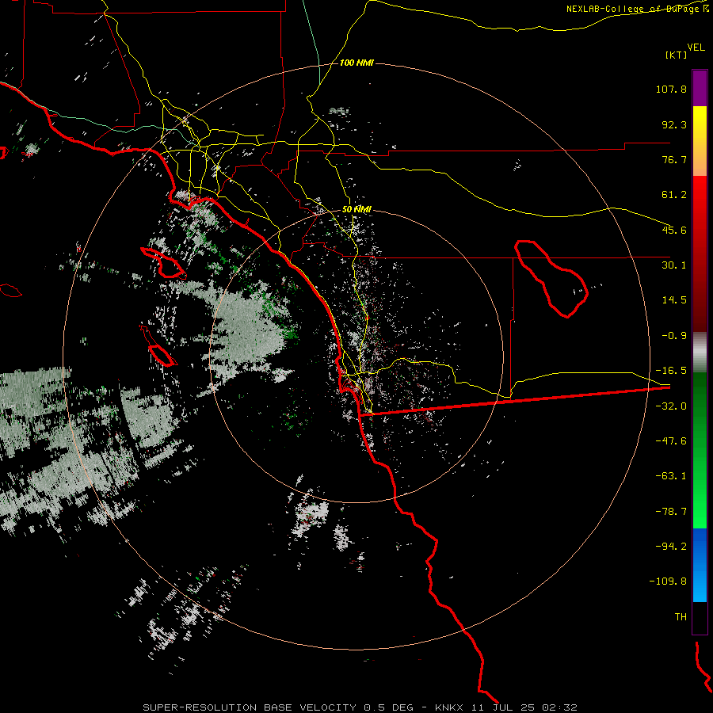Image resolution: width=713 pixels, height=713 pixels.
Task: Click the '50 NMI' range ring label
Action: (x=356, y=209)
